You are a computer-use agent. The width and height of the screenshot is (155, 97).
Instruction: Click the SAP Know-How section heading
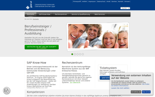tap(36, 63)
